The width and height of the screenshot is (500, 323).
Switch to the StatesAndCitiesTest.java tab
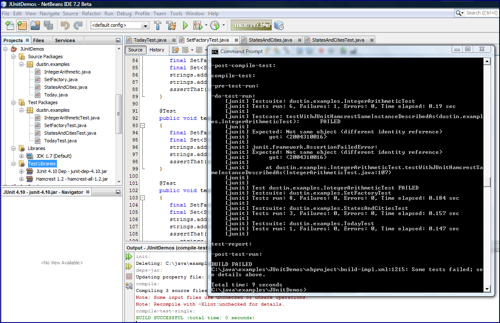click(338, 40)
